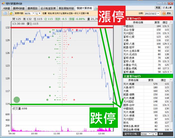Select the 大昌-新竹 row in sell list
This screenshot has height=138, width=175.
146,87
